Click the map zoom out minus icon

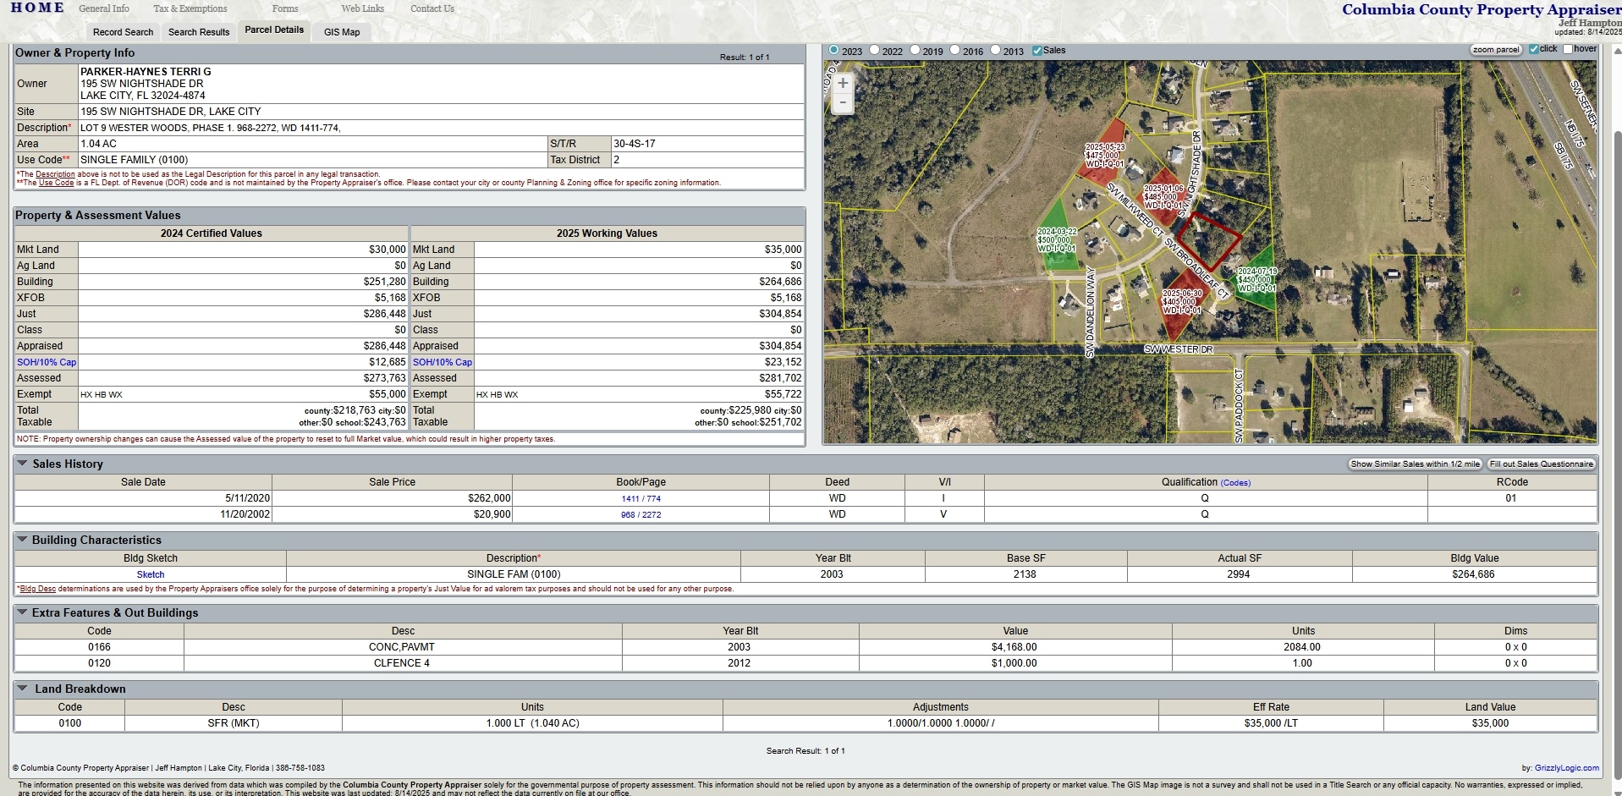pos(843,102)
